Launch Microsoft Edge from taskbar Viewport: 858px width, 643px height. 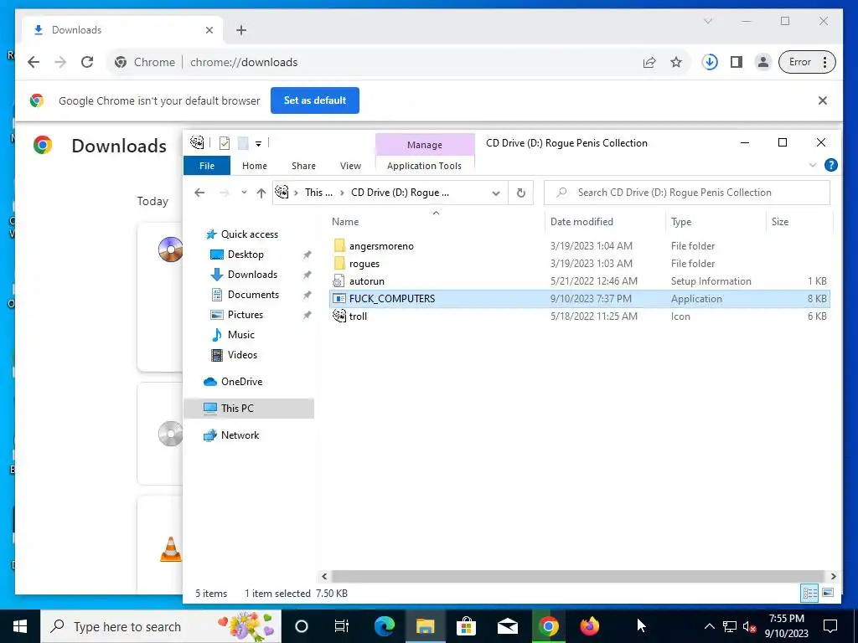click(385, 626)
